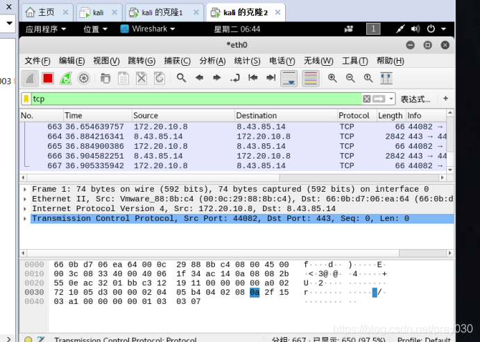
Task: Sort by Protocol column header
Action: tap(357, 116)
